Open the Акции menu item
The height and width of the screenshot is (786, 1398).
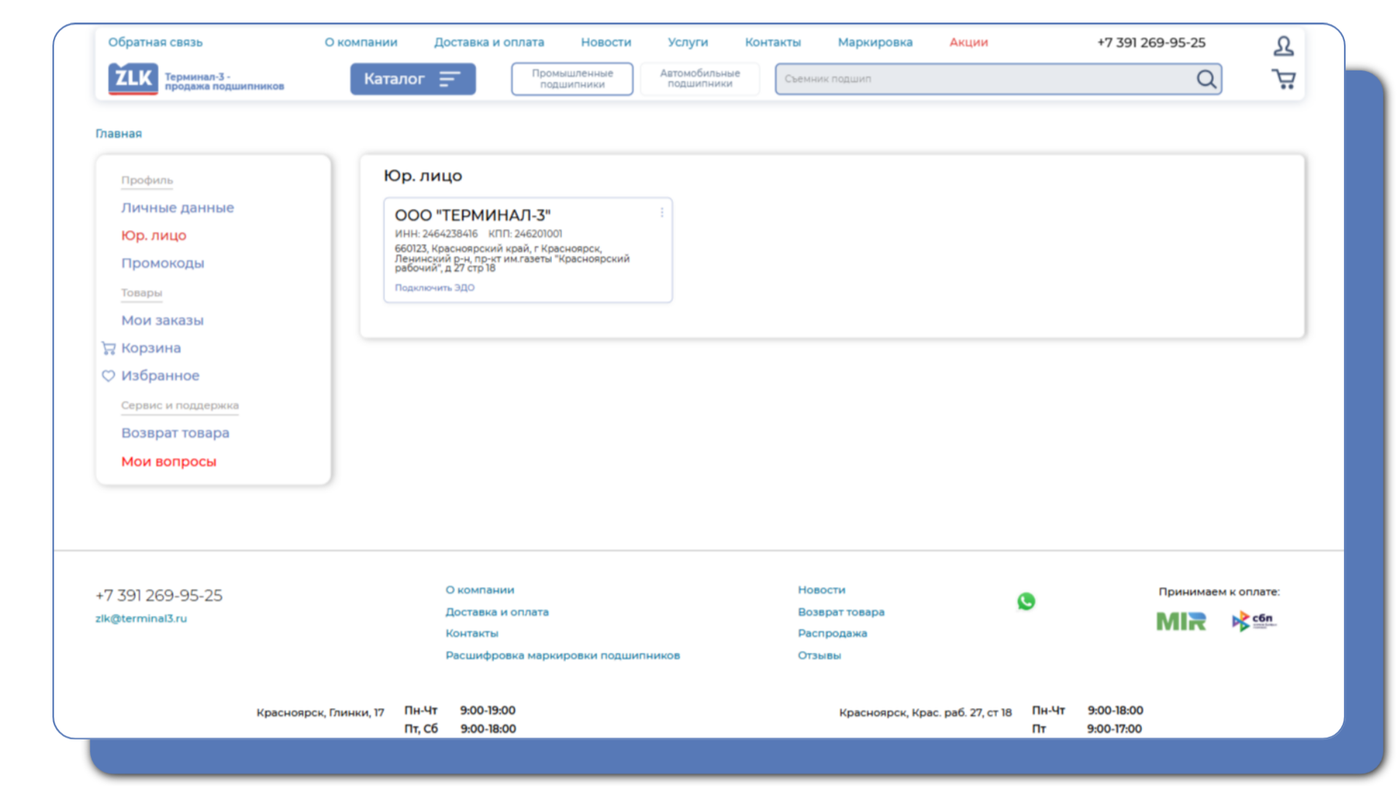click(968, 42)
